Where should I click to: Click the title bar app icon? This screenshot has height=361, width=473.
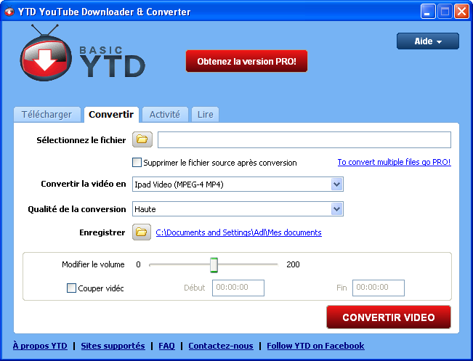point(9,12)
